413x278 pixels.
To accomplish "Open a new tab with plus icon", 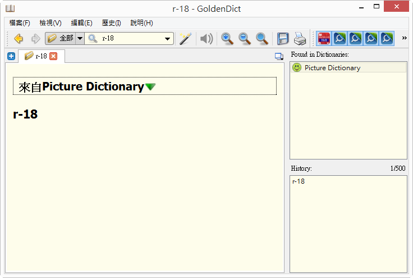I will point(11,56).
